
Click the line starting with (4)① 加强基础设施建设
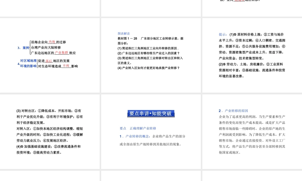pyautogui.click(x=49, y=147)
